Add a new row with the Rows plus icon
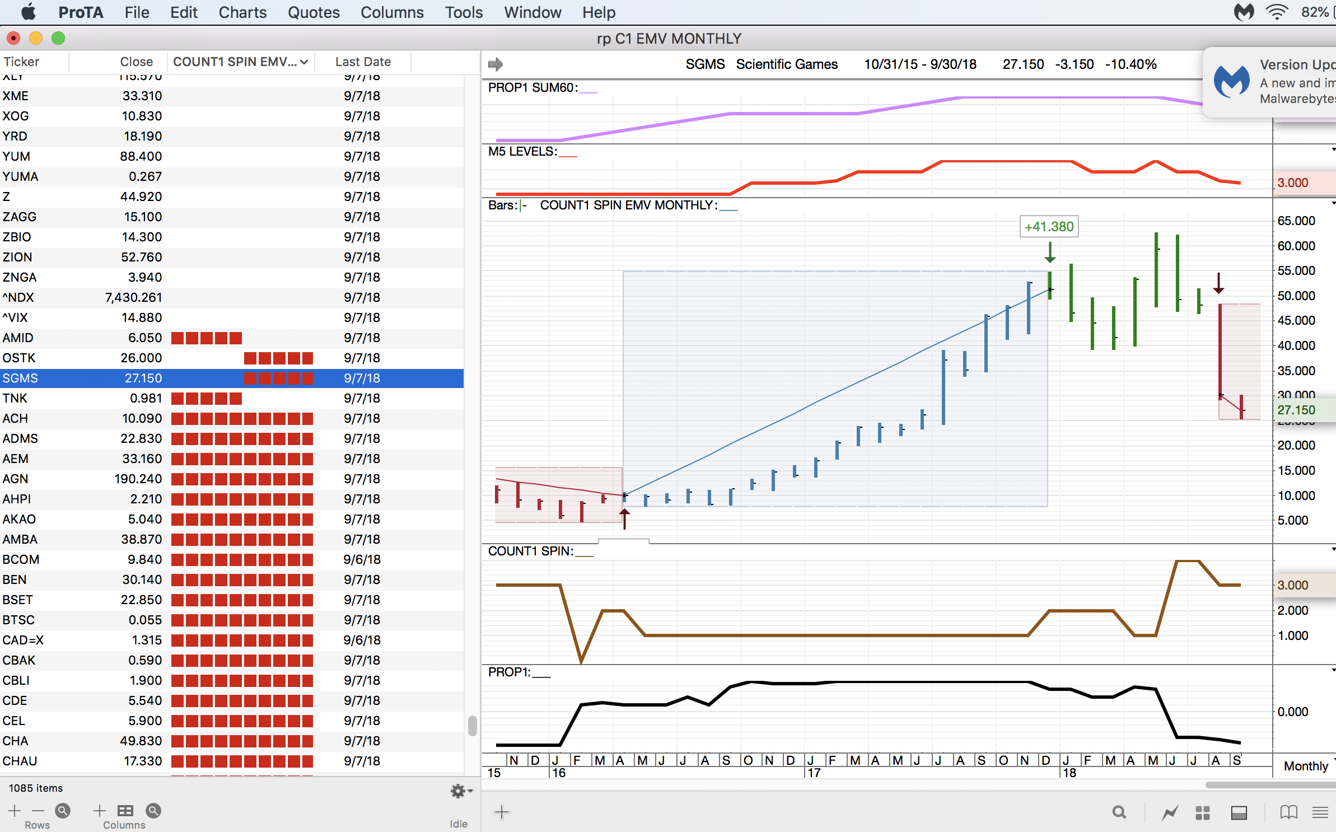Screen dimensions: 1336x832 pos(14,810)
